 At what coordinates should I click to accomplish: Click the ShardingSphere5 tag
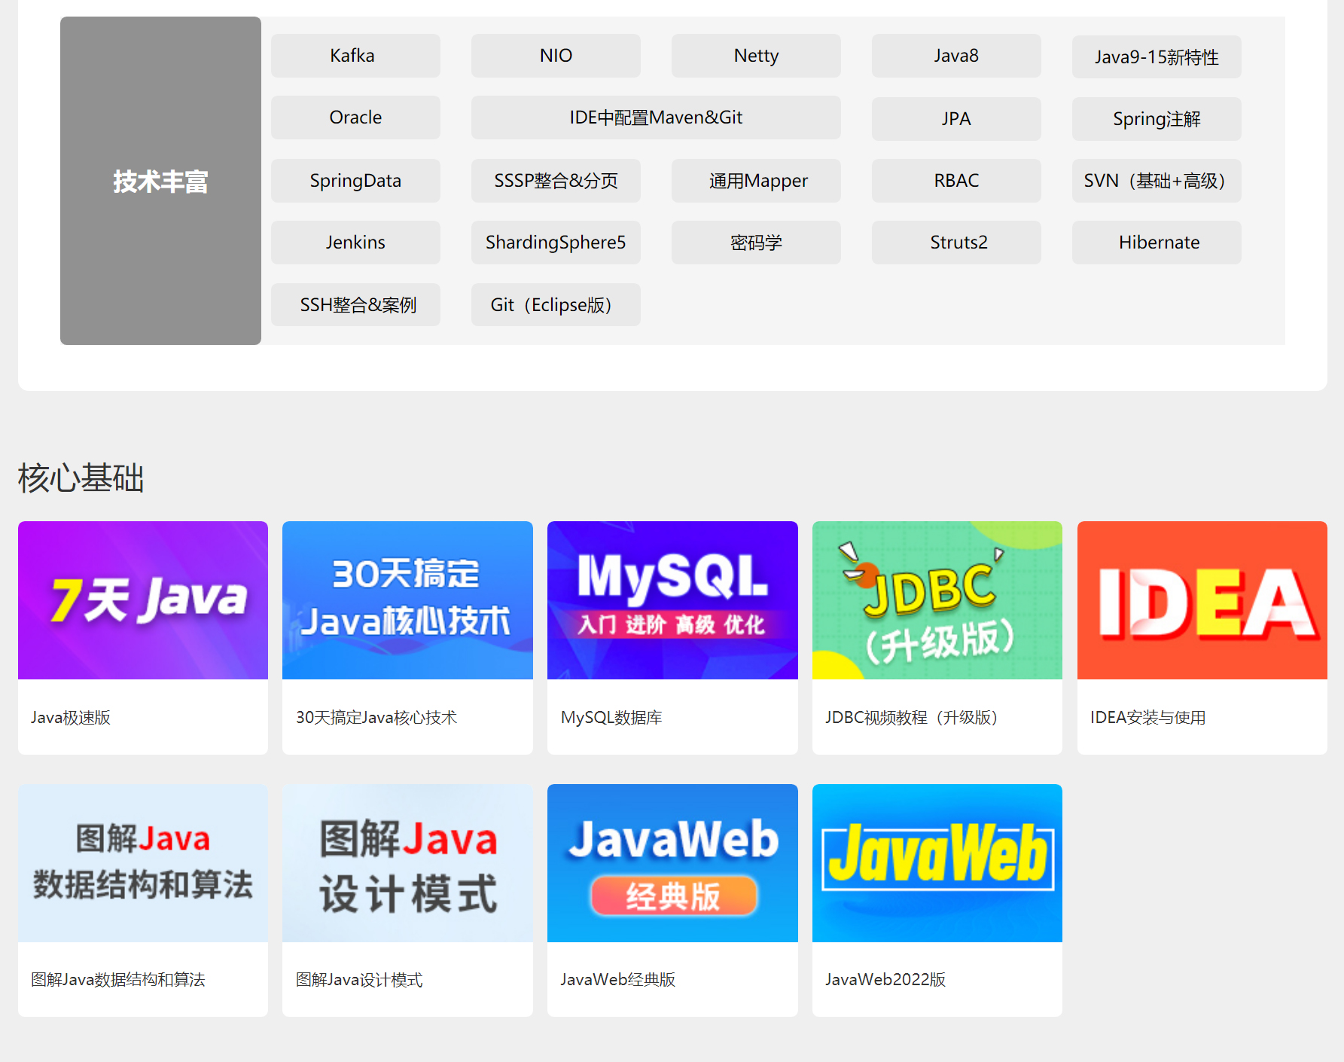pyautogui.click(x=556, y=243)
